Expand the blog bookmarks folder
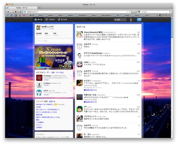The width and height of the screenshot is (178, 145). (x=60, y=15)
